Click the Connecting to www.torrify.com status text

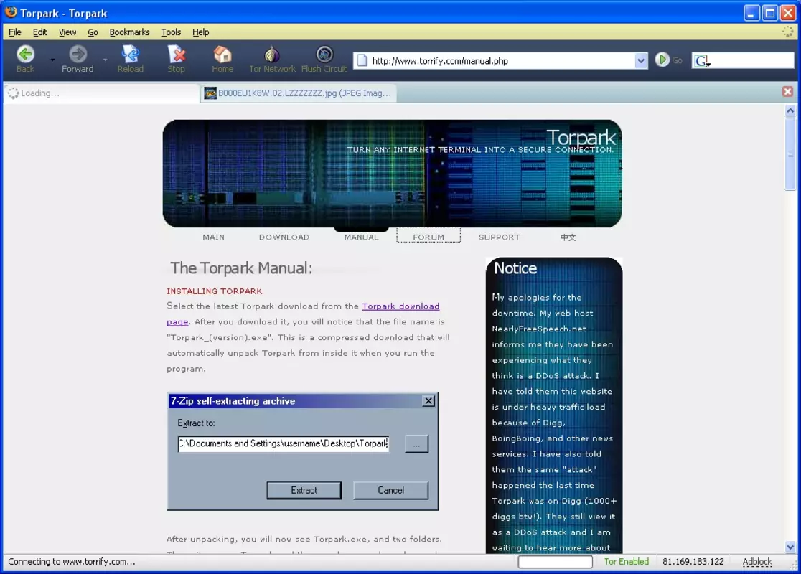tap(72, 561)
